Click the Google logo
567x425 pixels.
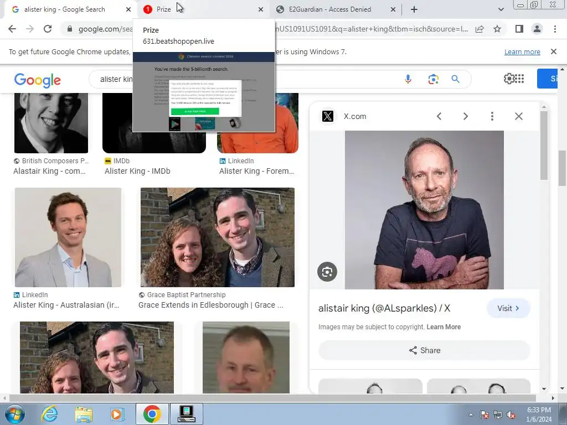[x=37, y=80]
